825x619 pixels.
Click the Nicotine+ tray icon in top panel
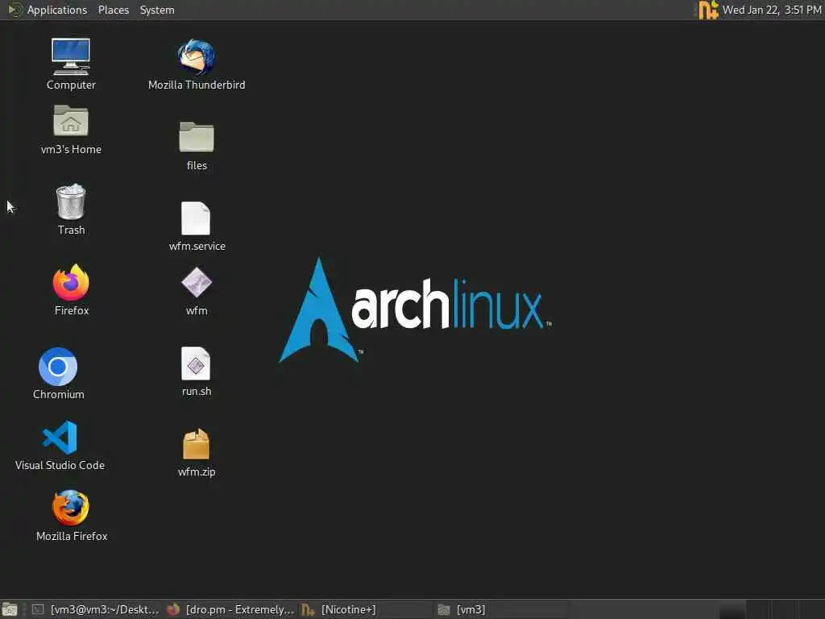point(708,10)
